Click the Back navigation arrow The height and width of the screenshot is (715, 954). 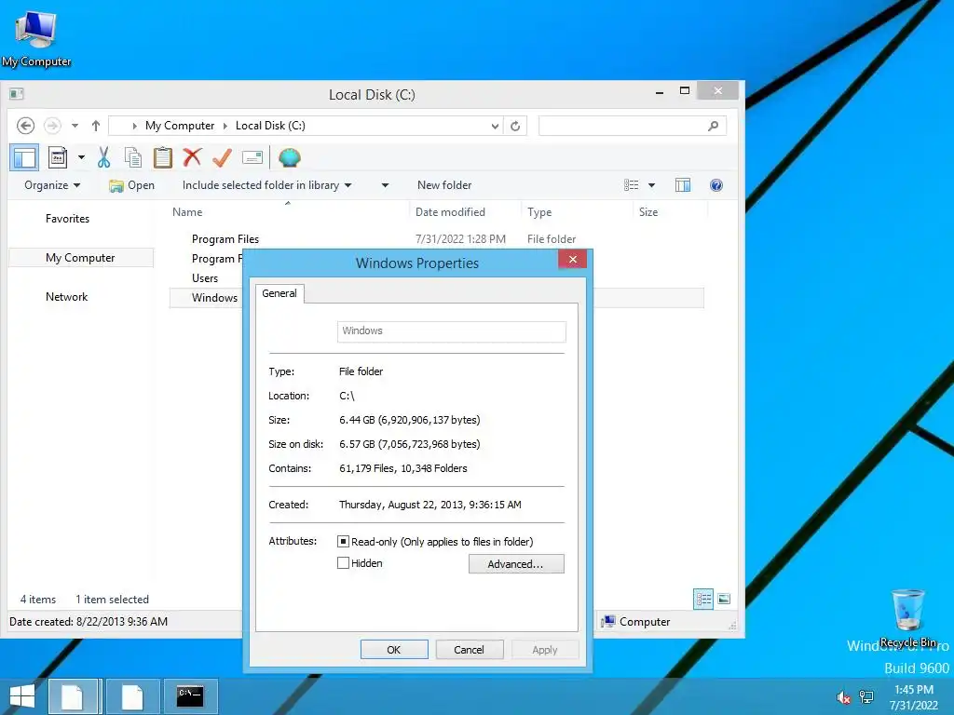point(25,126)
